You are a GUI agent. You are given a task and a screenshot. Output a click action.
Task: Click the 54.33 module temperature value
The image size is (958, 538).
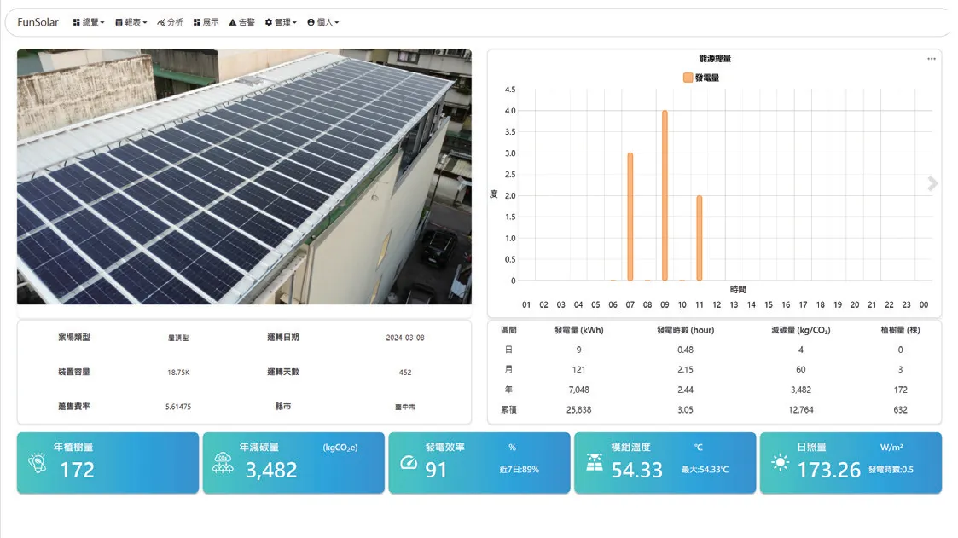pyautogui.click(x=636, y=470)
